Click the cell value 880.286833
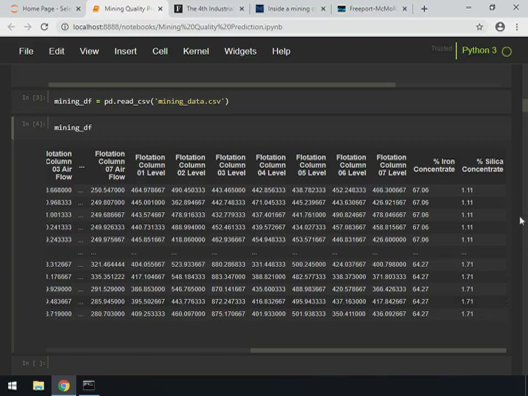 (x=228, y=265)
